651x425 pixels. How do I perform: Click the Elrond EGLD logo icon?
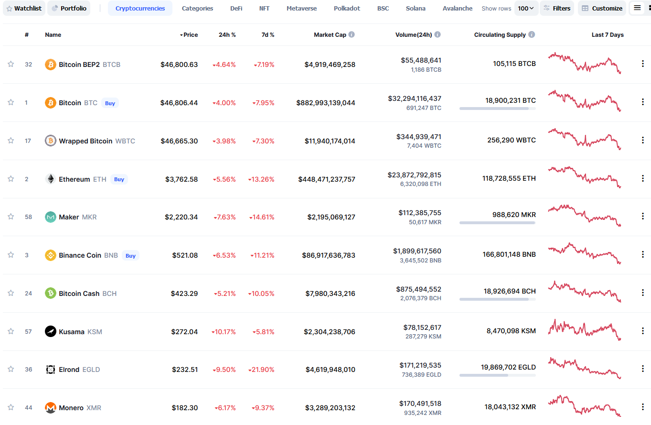[51, 370]
